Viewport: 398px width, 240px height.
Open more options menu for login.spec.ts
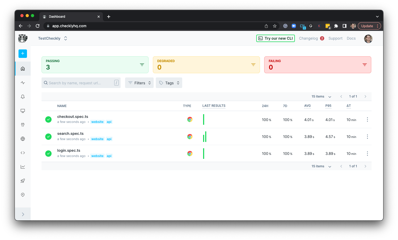(x=367, y=154)
